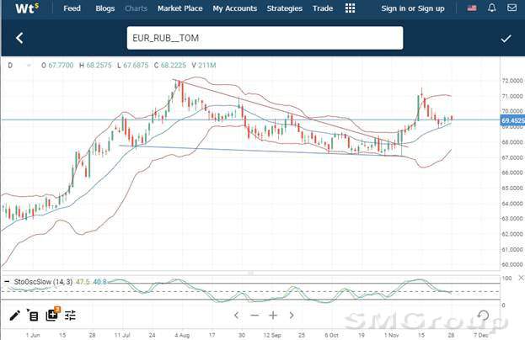
Task: Open the drawing objects list icon
Action: coord(33,316)
